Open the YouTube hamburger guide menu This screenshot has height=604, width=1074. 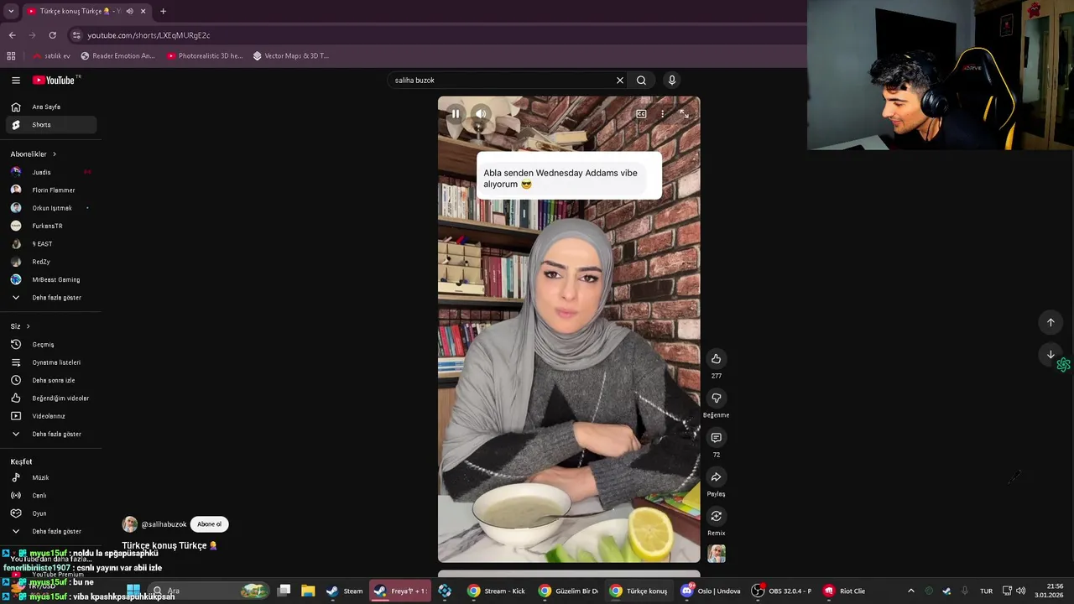coord(16,81)
